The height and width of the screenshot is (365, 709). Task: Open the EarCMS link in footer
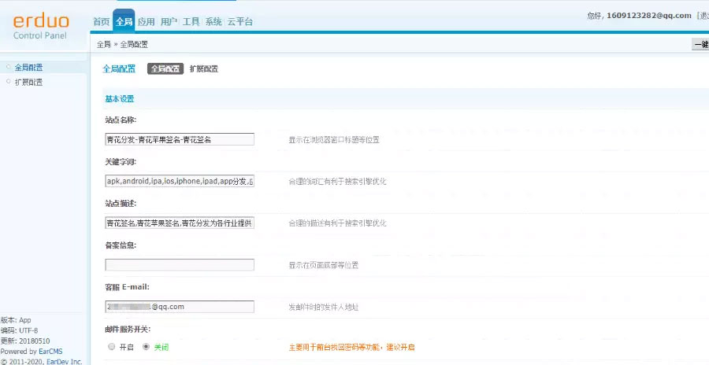(x=51, y=352)
